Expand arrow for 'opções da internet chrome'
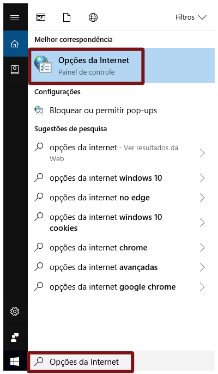This screenshot has height=374, width=218. [202, 248]
